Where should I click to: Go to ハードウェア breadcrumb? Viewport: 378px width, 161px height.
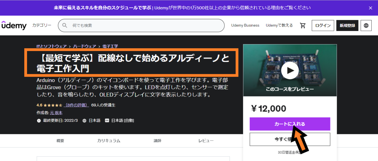85,46
